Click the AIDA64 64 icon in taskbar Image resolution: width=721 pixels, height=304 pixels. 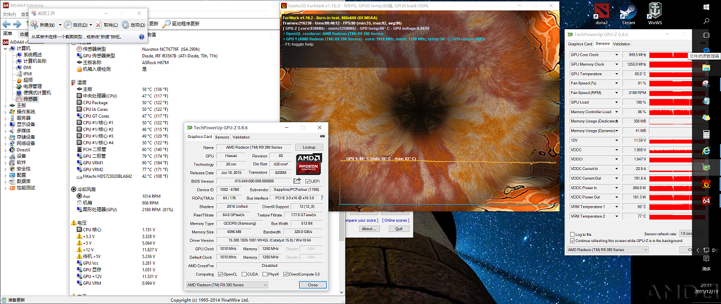(x=706, y=200)
